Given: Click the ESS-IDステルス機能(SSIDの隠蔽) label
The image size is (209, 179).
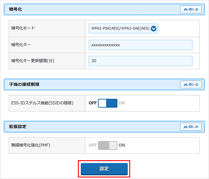Looking at the screenshot, I should pos(42,103).
